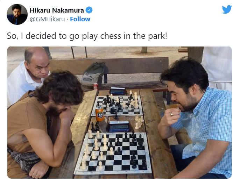Select the chess in the park tweet text

click(x=87, y=36)
